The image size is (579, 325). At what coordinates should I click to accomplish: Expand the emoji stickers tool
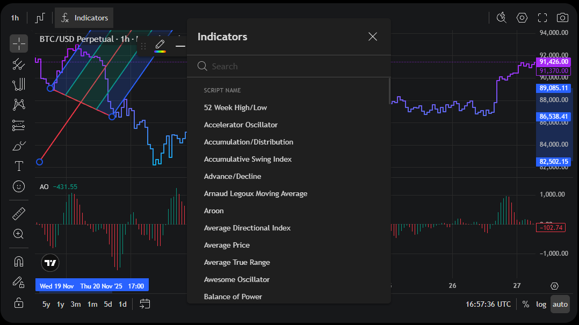(19, 186)
